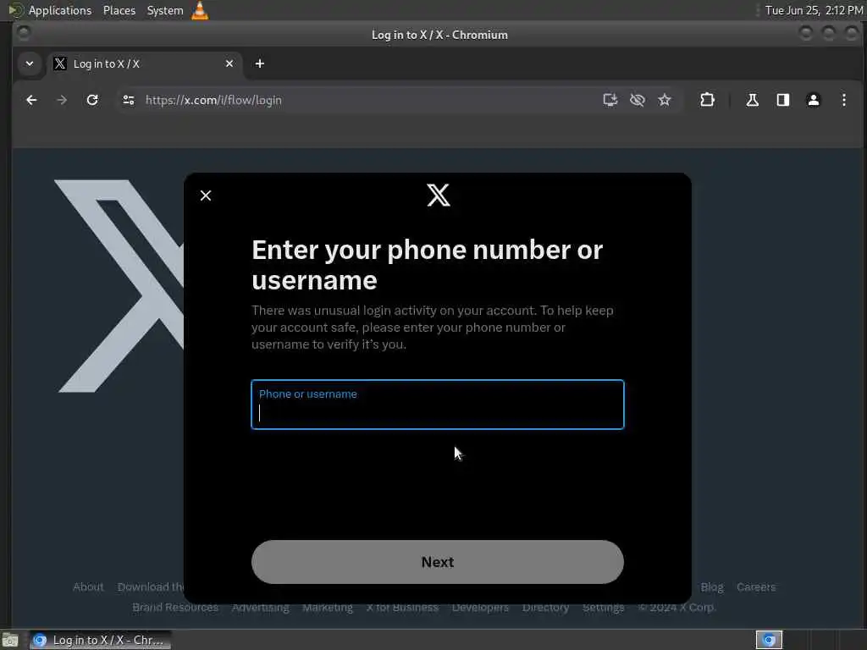Launch VLC from the top panel
Viewport: 867px width, 650px height.
200,10
